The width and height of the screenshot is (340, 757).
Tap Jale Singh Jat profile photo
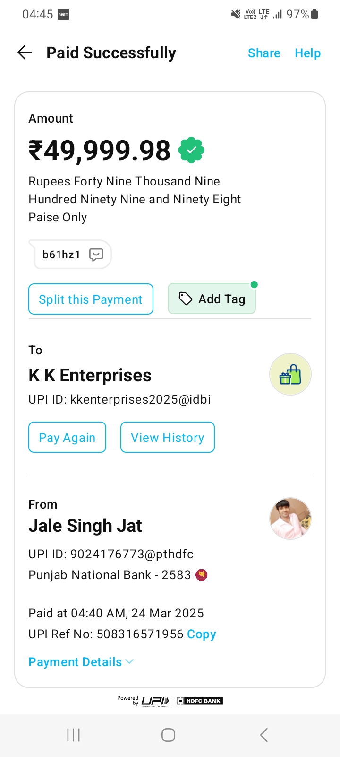pos(290,519)
